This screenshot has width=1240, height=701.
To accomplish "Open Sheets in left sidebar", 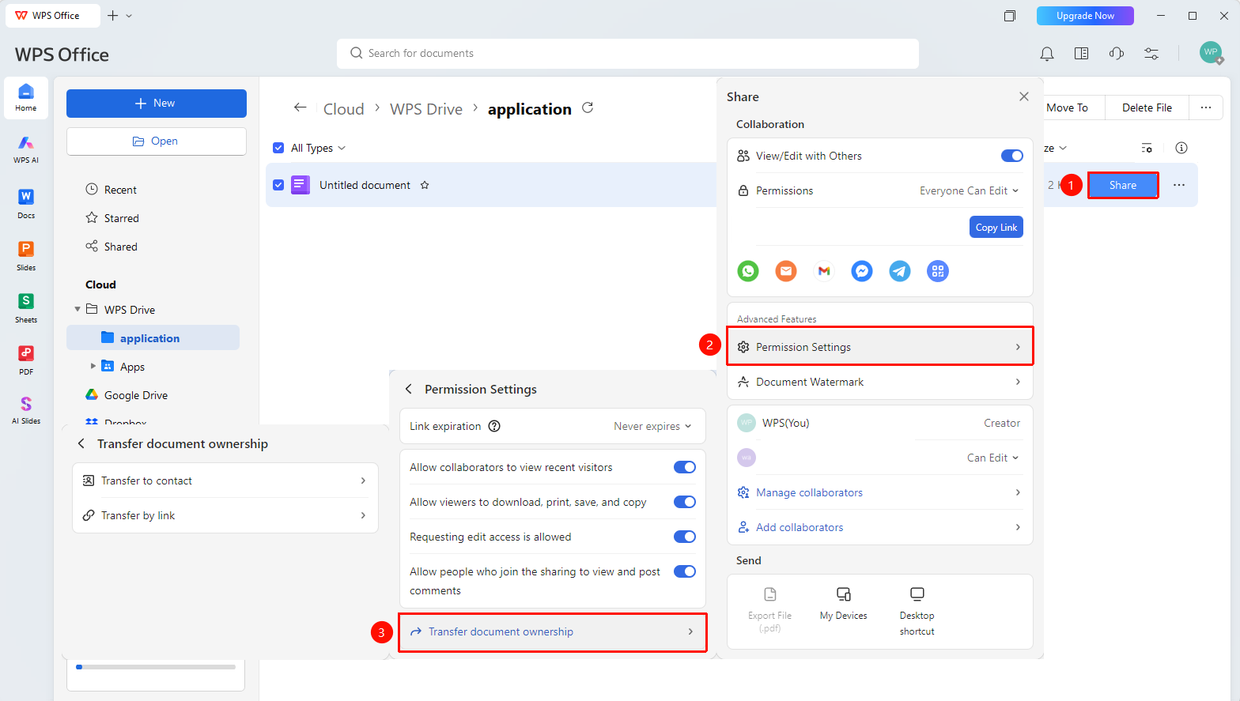I will [x=26, y=307].
